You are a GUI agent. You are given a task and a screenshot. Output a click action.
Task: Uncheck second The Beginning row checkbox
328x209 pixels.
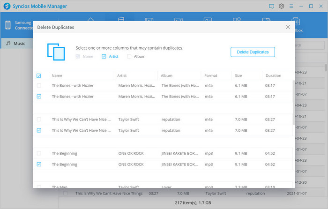click(39, 164)
